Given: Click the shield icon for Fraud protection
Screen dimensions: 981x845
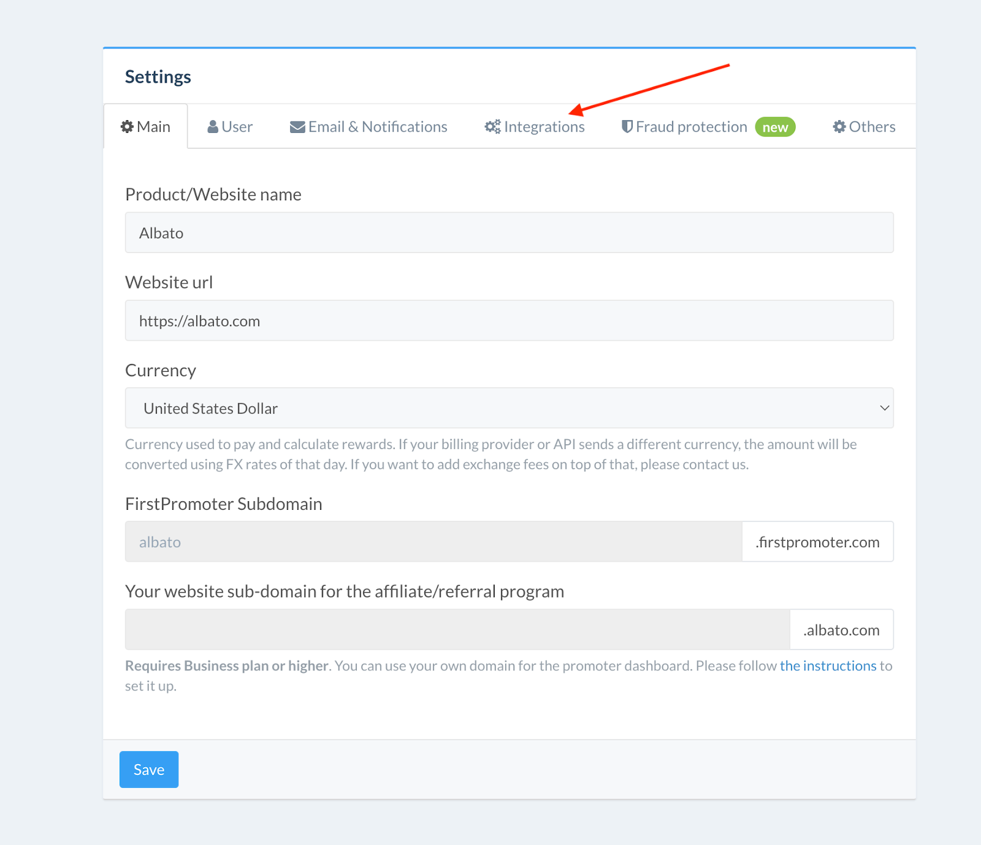Looking at the screenshot, I should pos(627,127).
